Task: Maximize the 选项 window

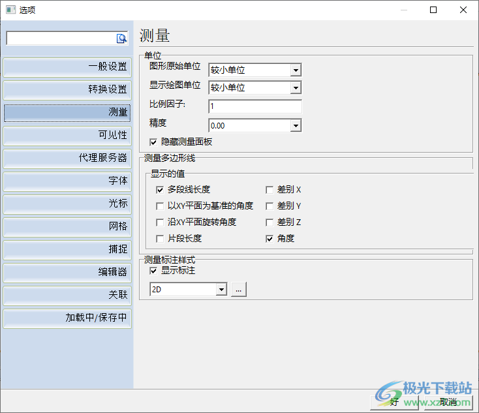Action: (x=433, y=10)
